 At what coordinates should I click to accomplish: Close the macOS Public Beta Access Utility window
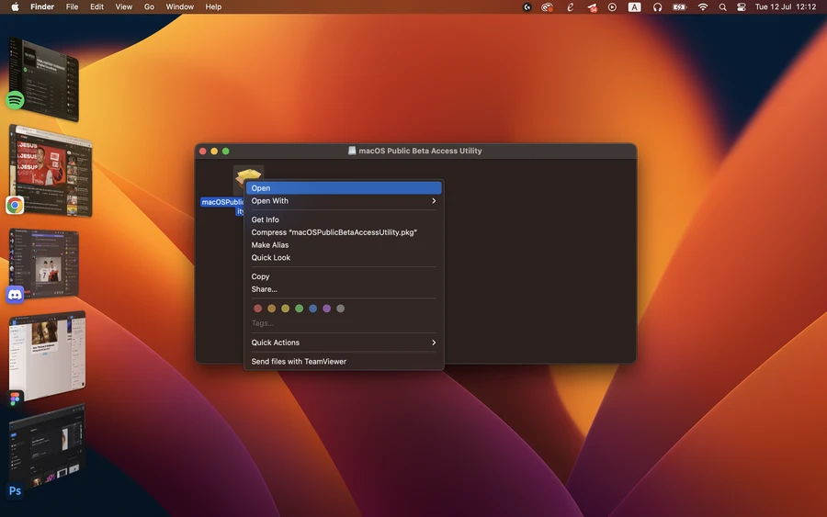click(x=203, y=152)
